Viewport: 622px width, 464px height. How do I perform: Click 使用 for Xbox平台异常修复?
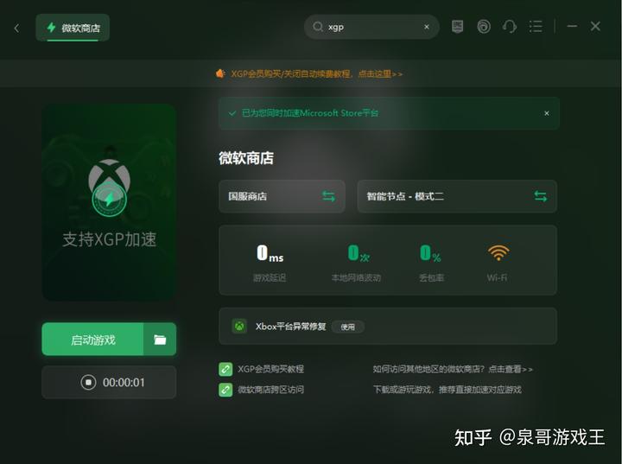(348, 327)
